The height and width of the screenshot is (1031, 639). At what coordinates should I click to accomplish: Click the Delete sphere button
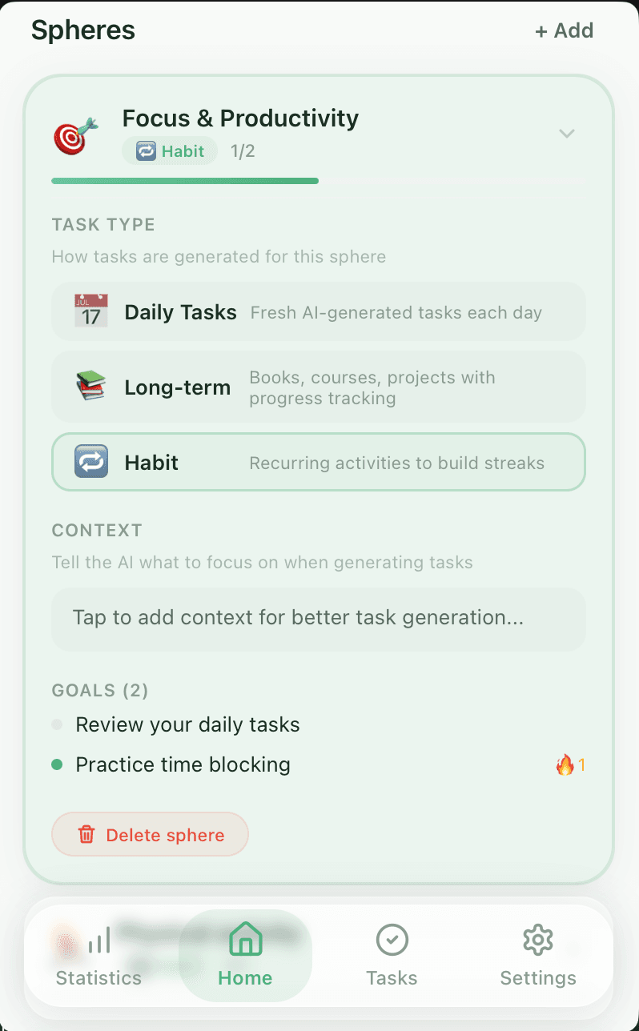151,835
